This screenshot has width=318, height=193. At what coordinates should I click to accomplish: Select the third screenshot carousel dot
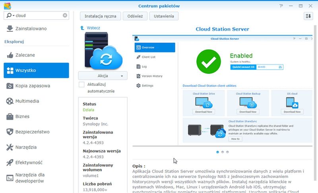227,152
